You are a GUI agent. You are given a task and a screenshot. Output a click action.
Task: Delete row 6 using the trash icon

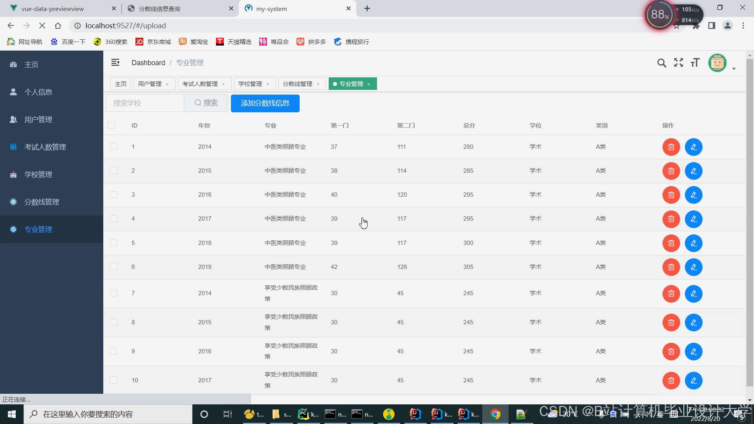(x=671, y=267)
